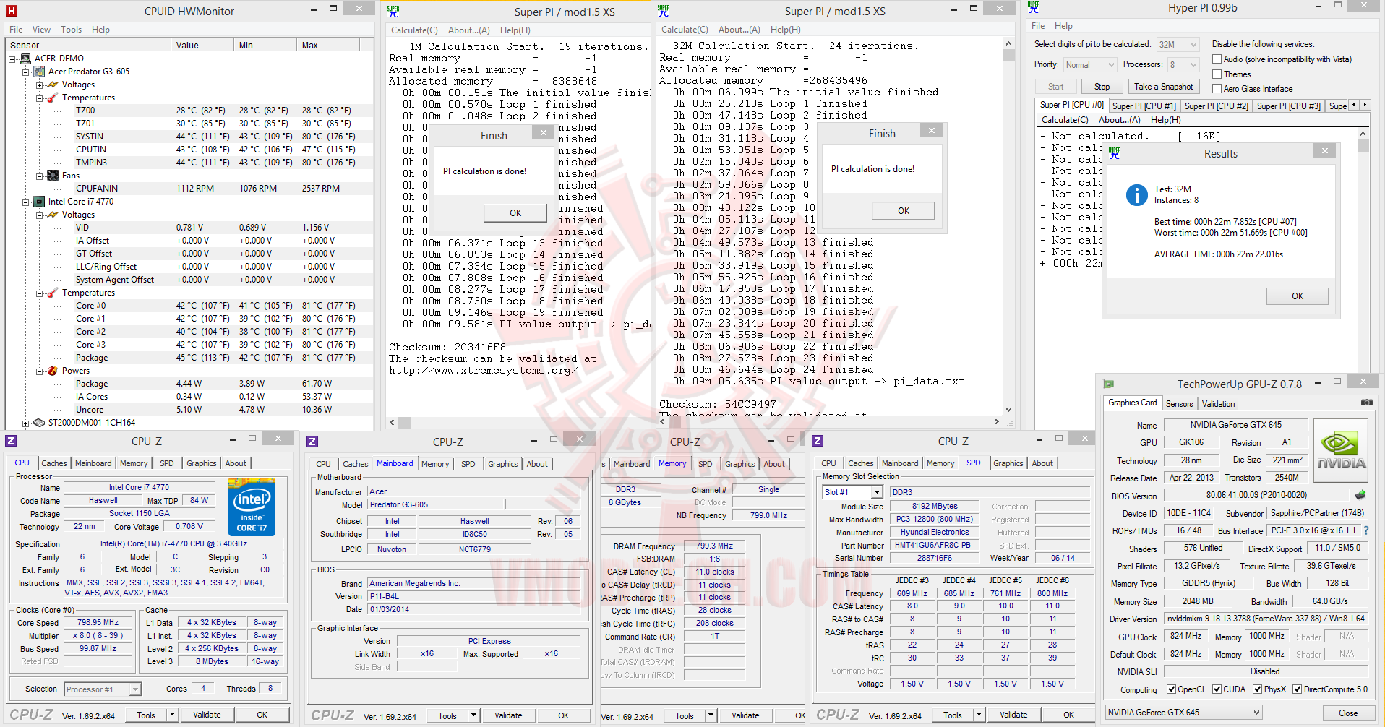Viewport: 1385px width, 727px height.
Task: Click the ST2000DM001 hard drive icon
Action: (40, 423)
